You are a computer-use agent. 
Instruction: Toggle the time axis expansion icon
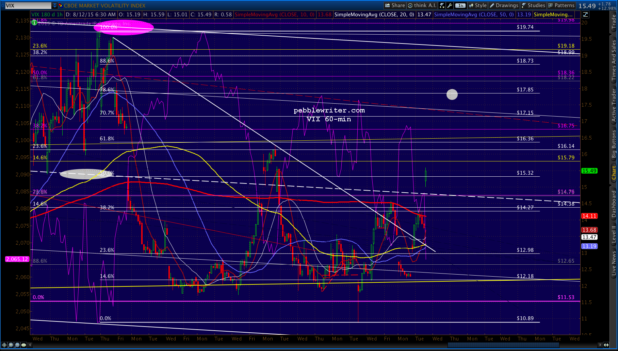(x=607, y=345)
